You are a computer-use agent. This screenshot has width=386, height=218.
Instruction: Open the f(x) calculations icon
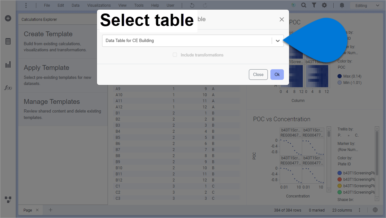[x=8, y=88]
